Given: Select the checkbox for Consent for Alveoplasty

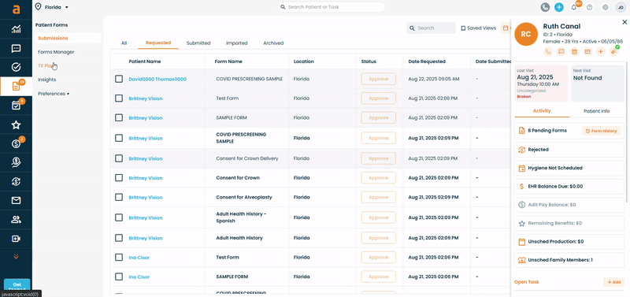Looking at the screenshot, I should 119,197.
